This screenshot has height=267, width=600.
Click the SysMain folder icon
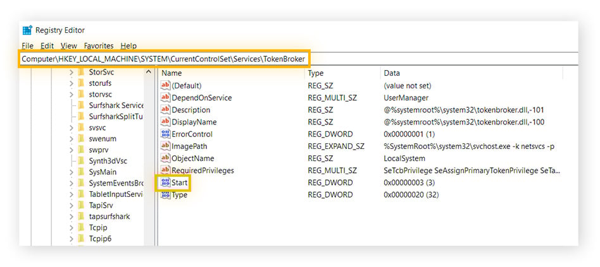coord(81,172)
